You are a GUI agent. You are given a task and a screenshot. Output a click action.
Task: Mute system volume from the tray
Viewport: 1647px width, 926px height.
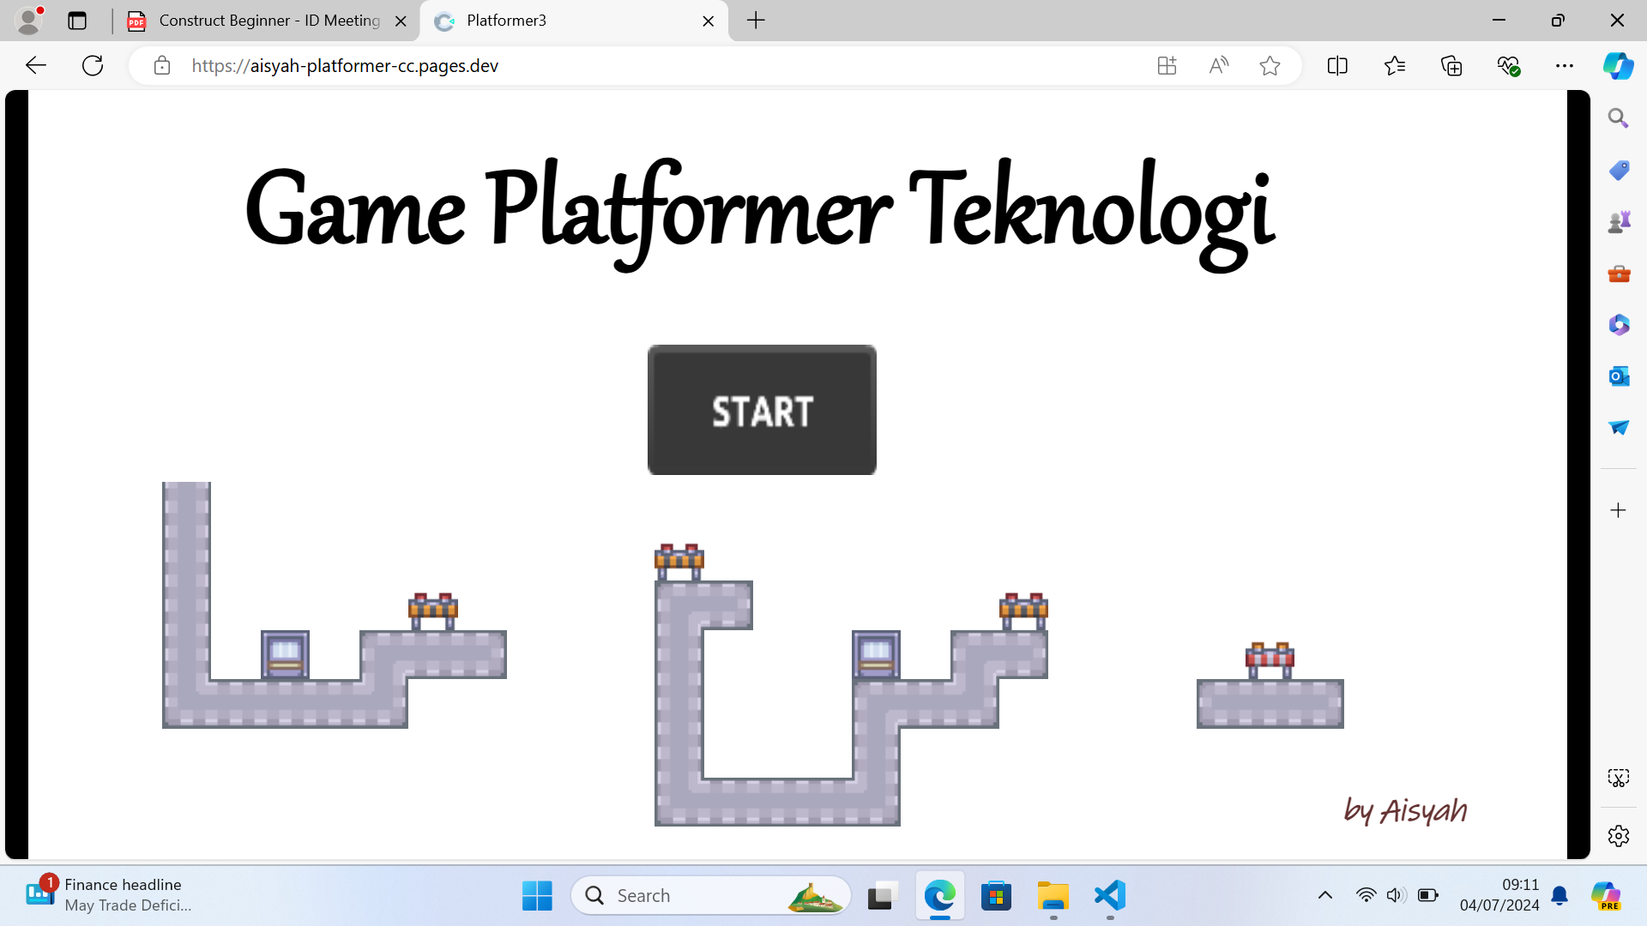1396,894
